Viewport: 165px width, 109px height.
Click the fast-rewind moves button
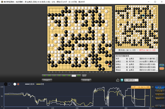[49, 76]
